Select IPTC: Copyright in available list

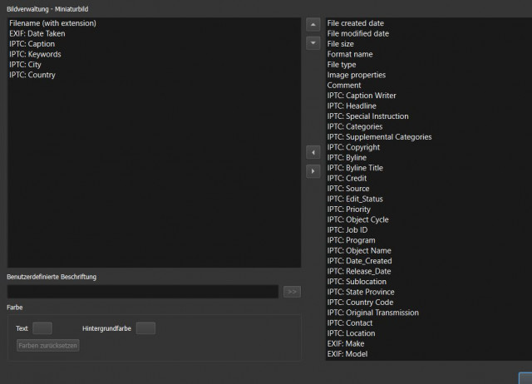(x=353, y=147)
